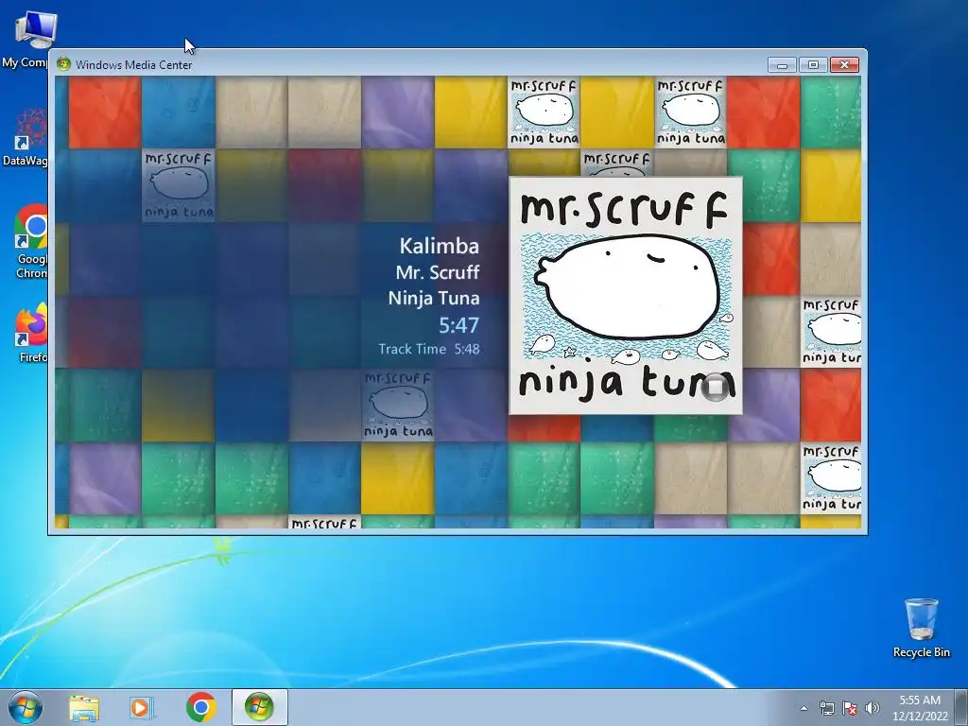Click the album name Ninja Tuna text

434,298
